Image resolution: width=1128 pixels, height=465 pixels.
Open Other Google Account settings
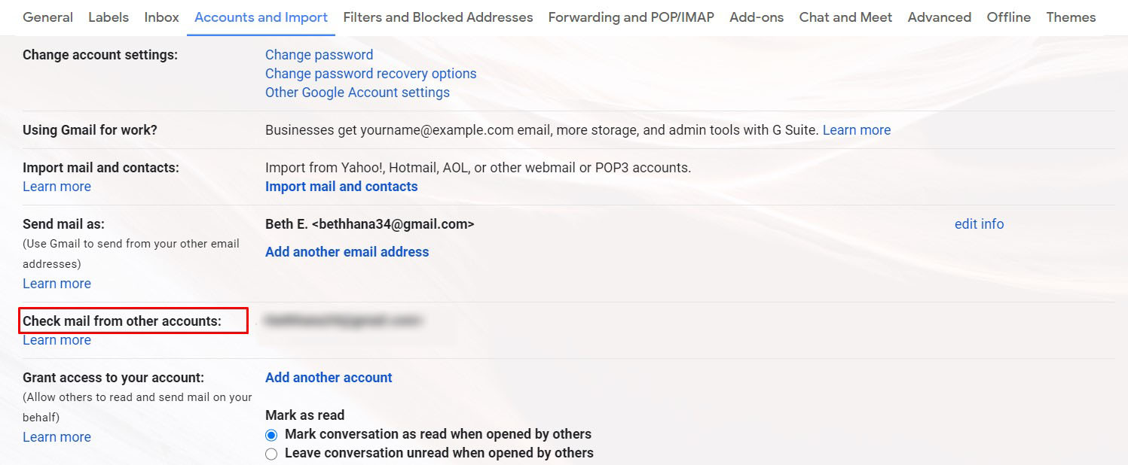[357, 93]
